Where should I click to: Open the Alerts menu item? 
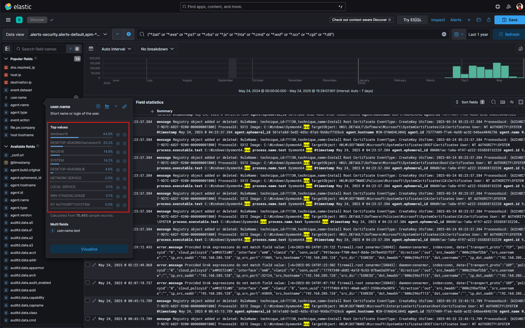click(x=456, y=20)
